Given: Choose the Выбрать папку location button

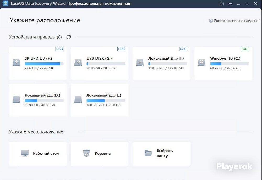Looking at the screenshot, I should point(162,154).
